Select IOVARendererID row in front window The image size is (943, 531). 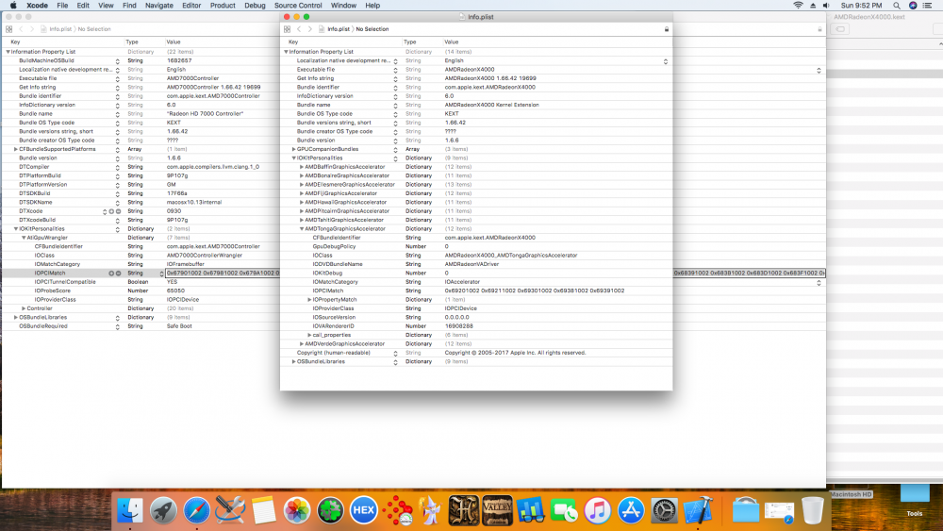click(x=475, y=326)
